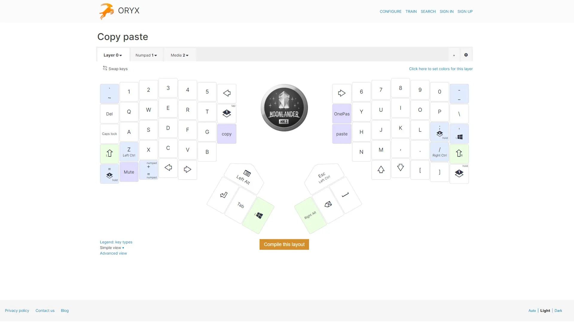Screen dimensions: 574x322
Task: Click the Oryx antelope logo
Action: (x=106, y=11)
